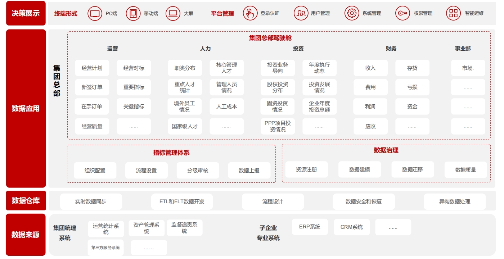Open the 关键指标 card

coord(134,106)
